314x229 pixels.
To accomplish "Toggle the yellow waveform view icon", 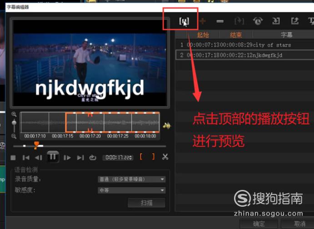I will [167, 126].
